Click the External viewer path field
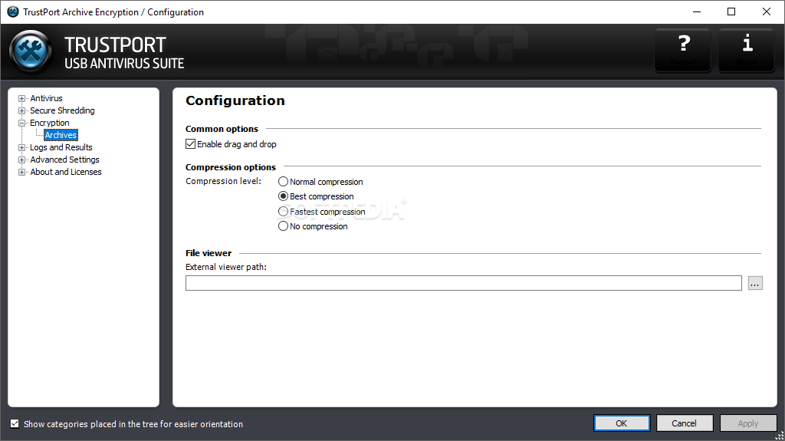Viewport: 785px width, 441px height. pos(464,283)
